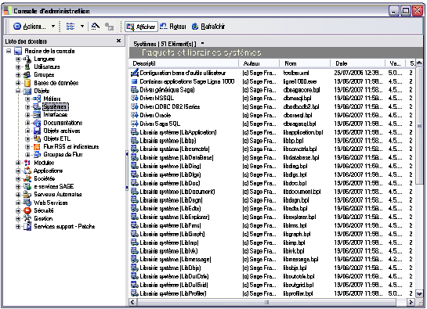This screenshot has height=309, width=427.
Task: Select the Driver MSSQL row
Action: coord(273,99)
